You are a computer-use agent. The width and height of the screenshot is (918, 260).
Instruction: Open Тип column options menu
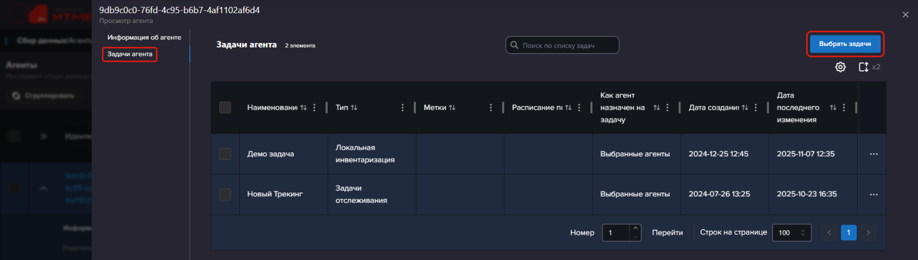[402, 108]
